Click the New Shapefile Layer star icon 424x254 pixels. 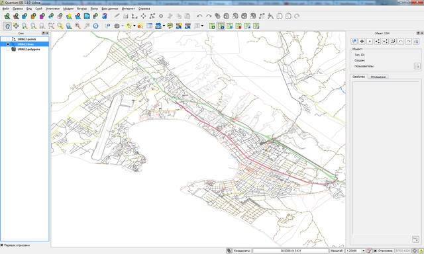click(x=69, y=16)
